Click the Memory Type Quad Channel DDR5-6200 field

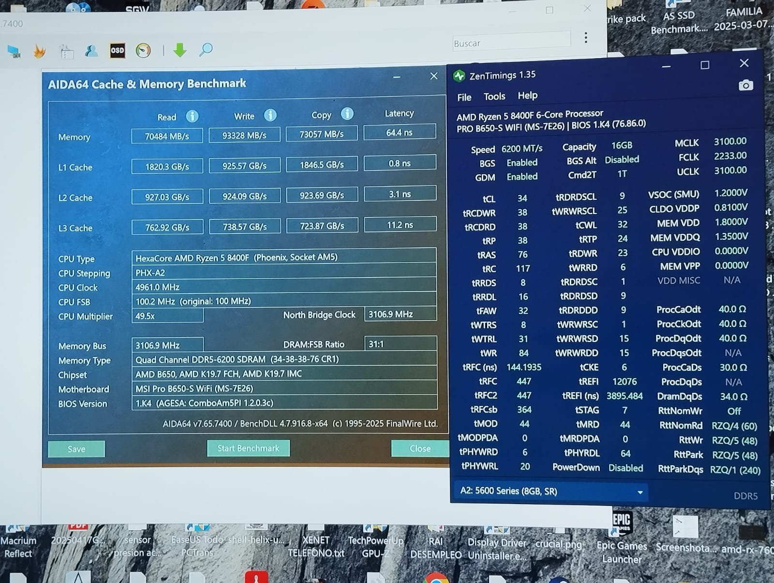284,359
